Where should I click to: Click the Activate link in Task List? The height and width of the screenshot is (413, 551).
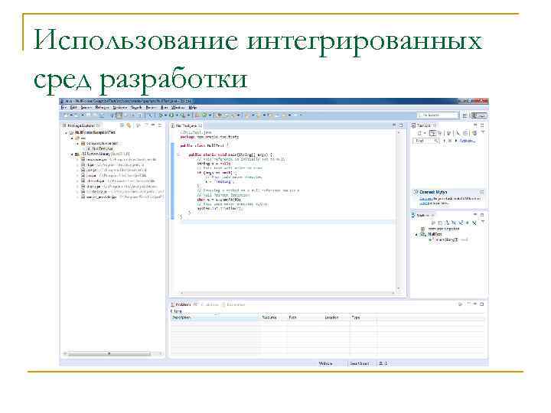coord(468,141)
